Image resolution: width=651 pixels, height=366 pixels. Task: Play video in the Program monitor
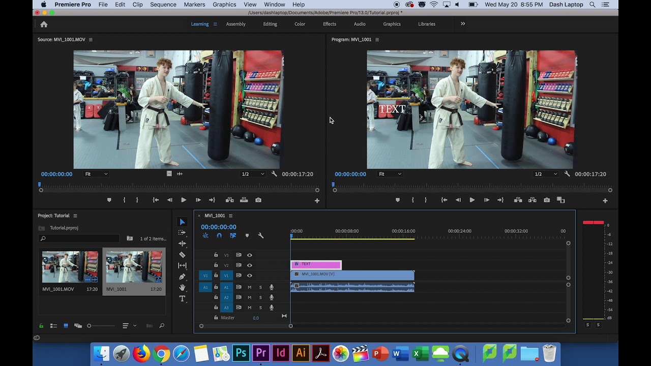[x=472, y=200]
